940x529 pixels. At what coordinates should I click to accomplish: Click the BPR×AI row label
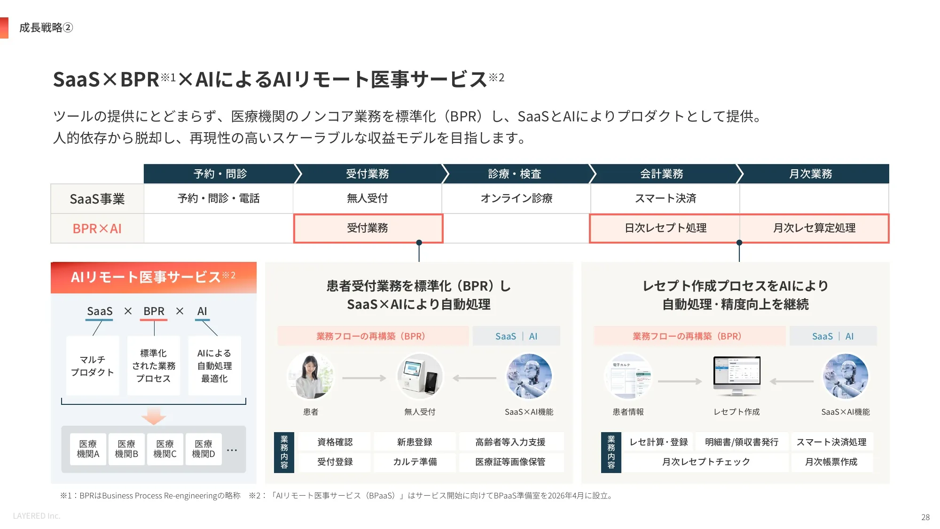(x=97, y=229)
